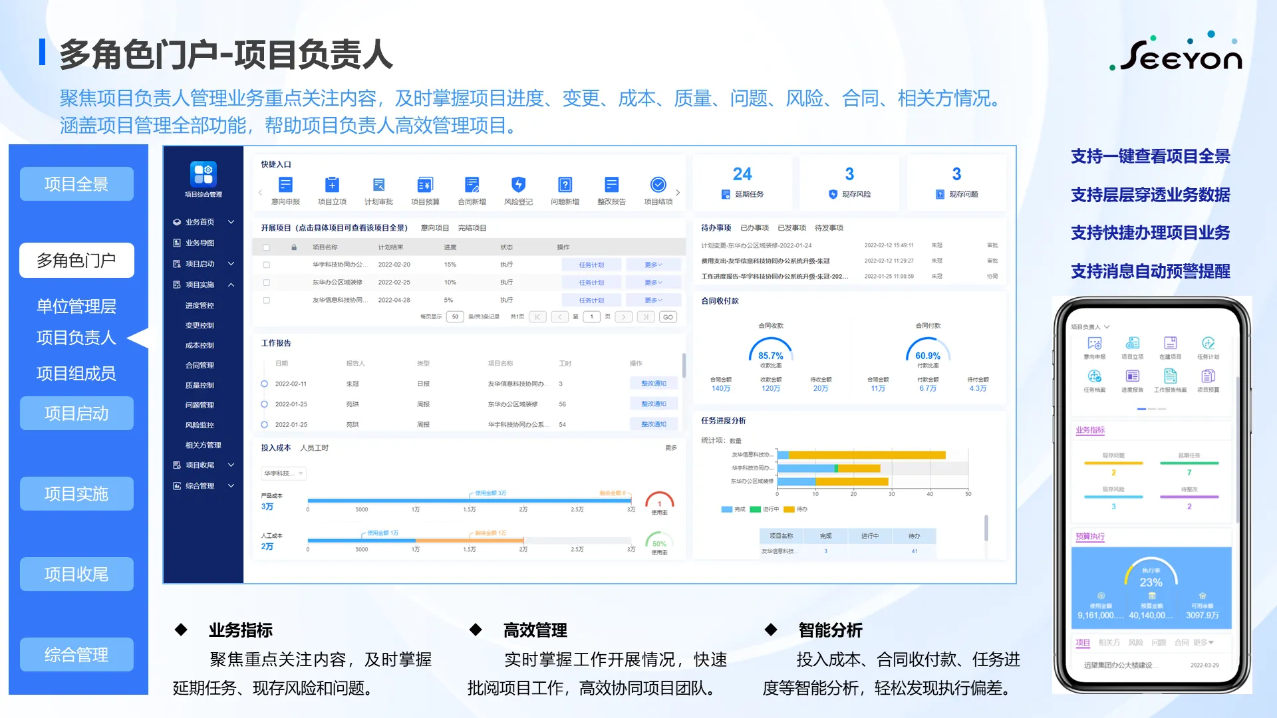The image size is (1277, 718).
Task: Expand the 项目启动 sidebar menu
Action: pyautogui.click(x=231, y=264)
